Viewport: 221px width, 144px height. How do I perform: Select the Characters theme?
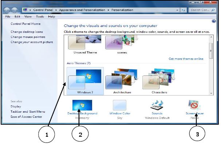[x=159, y=81]
